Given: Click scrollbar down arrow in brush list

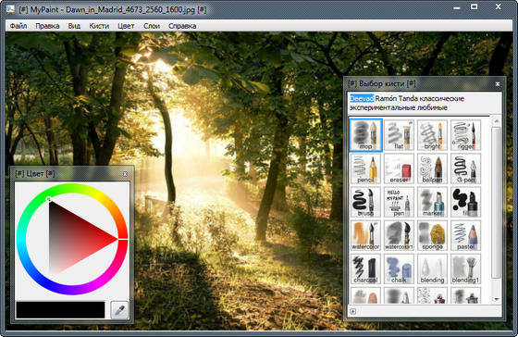Looking at the screenshot, I should (496, 299).
